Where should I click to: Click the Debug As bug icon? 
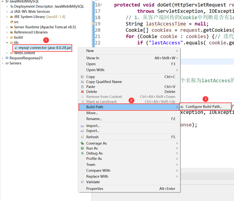point(82,153)
